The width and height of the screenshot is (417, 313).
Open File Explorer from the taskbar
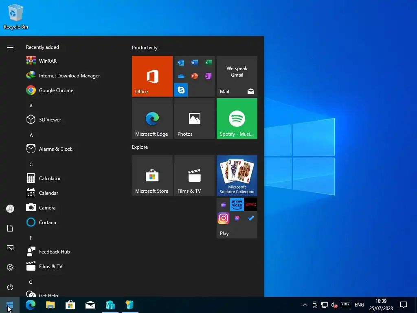(x=50, y=305)
